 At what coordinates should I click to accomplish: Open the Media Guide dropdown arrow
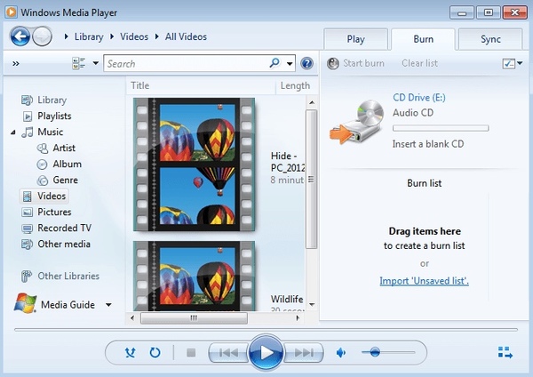point(108,305)
